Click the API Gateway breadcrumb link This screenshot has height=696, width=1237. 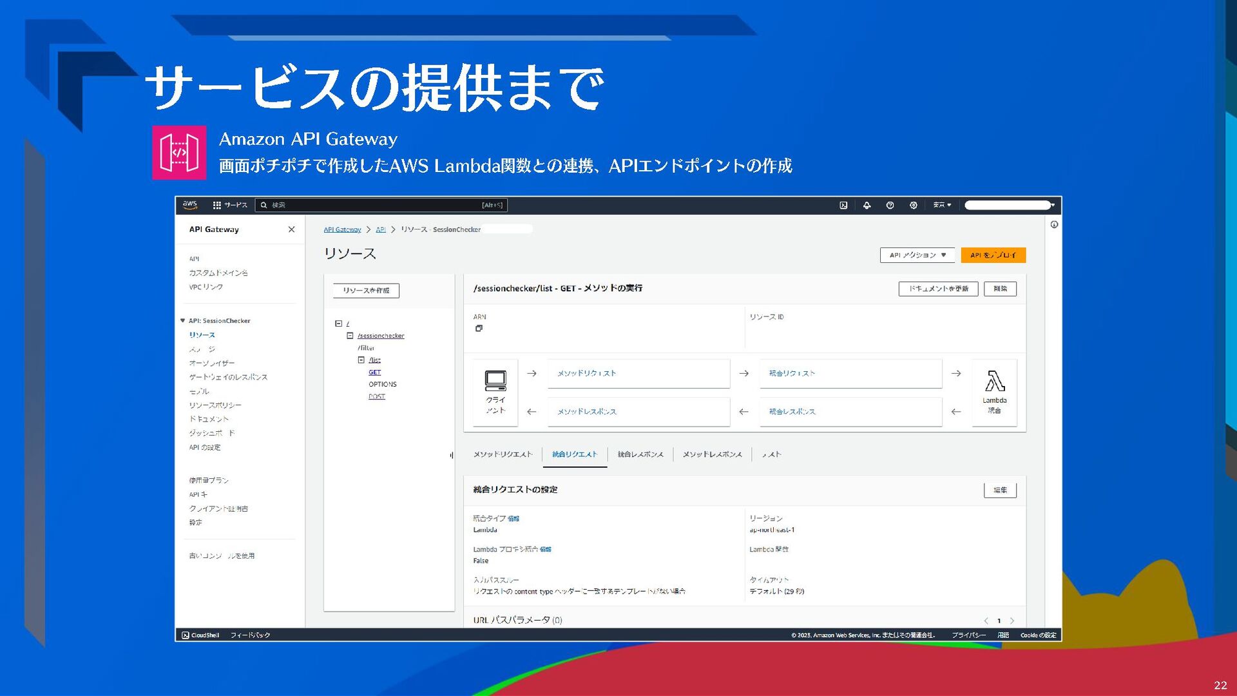pyautogui.click(x=342, y=229)
